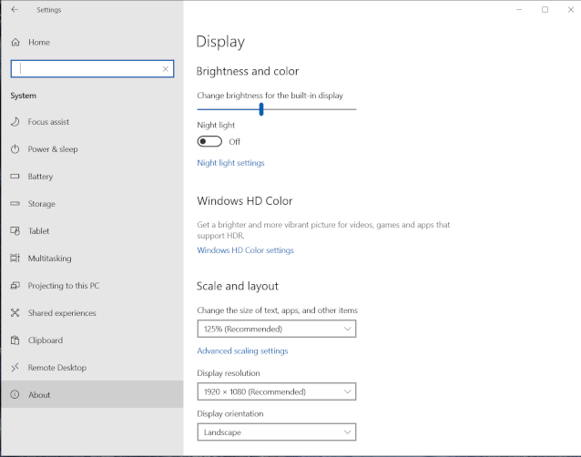Image resolution: width=581 pixels, height=457 pixels.
Task: Click the Home icon in sidebar
Action: [x=15, y=42]
